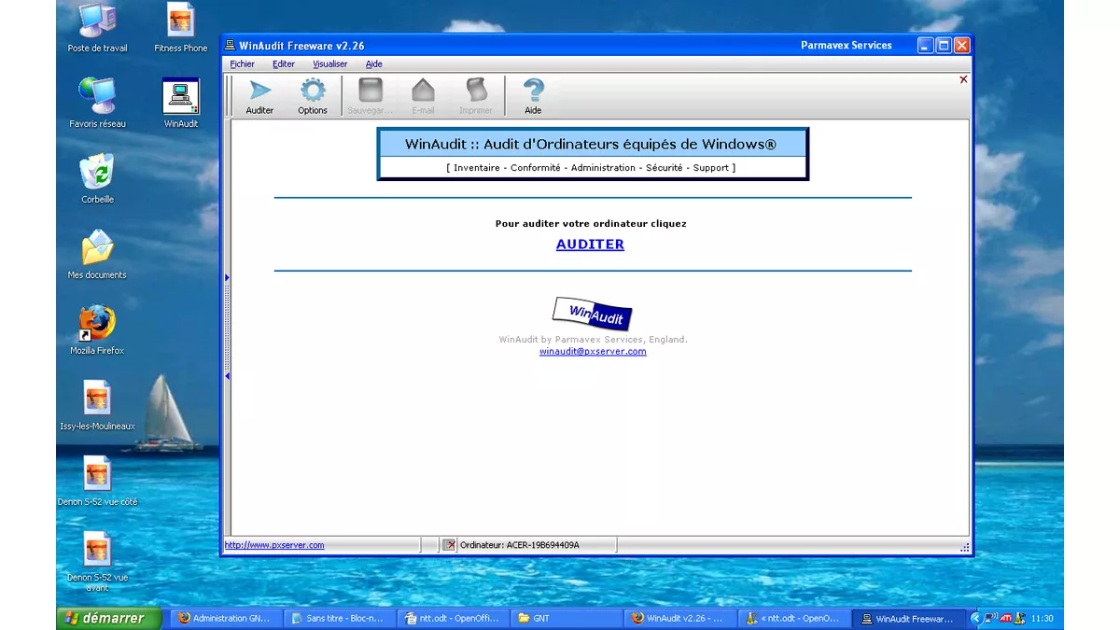The width and height of the screenshot is (1120, 630).
Task: Select the Issy-les-Moulineaux desktop file
Action: click(x=98, y=405)
